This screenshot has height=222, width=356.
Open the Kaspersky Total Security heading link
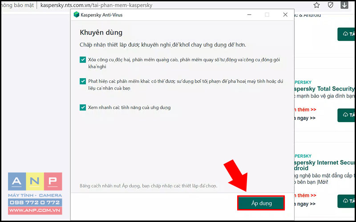[x=324, y=89]
